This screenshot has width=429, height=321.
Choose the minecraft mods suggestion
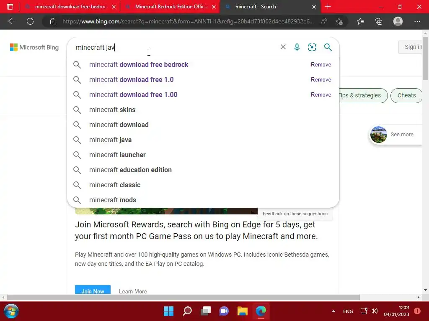click(x=203, y=200)
